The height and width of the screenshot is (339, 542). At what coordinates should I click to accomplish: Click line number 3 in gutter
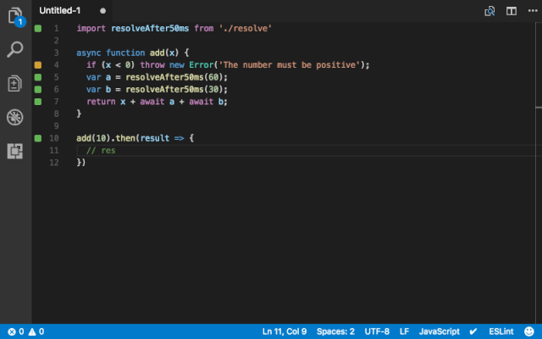coord(57,53)
